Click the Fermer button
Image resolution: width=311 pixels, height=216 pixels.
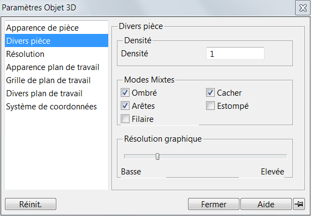coord(214,204)
